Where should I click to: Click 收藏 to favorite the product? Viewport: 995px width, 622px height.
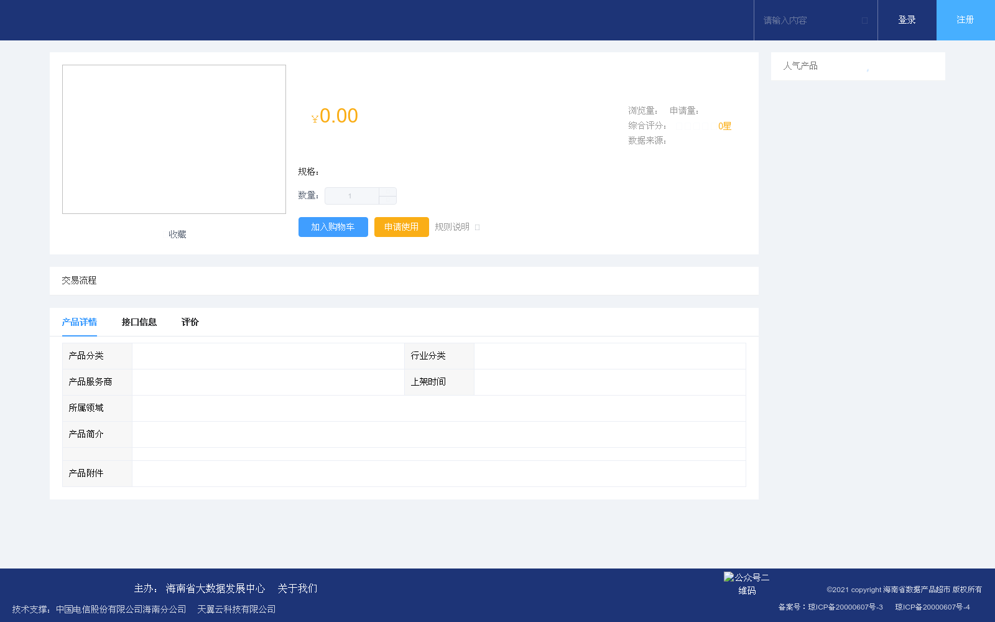pos(177,234)
